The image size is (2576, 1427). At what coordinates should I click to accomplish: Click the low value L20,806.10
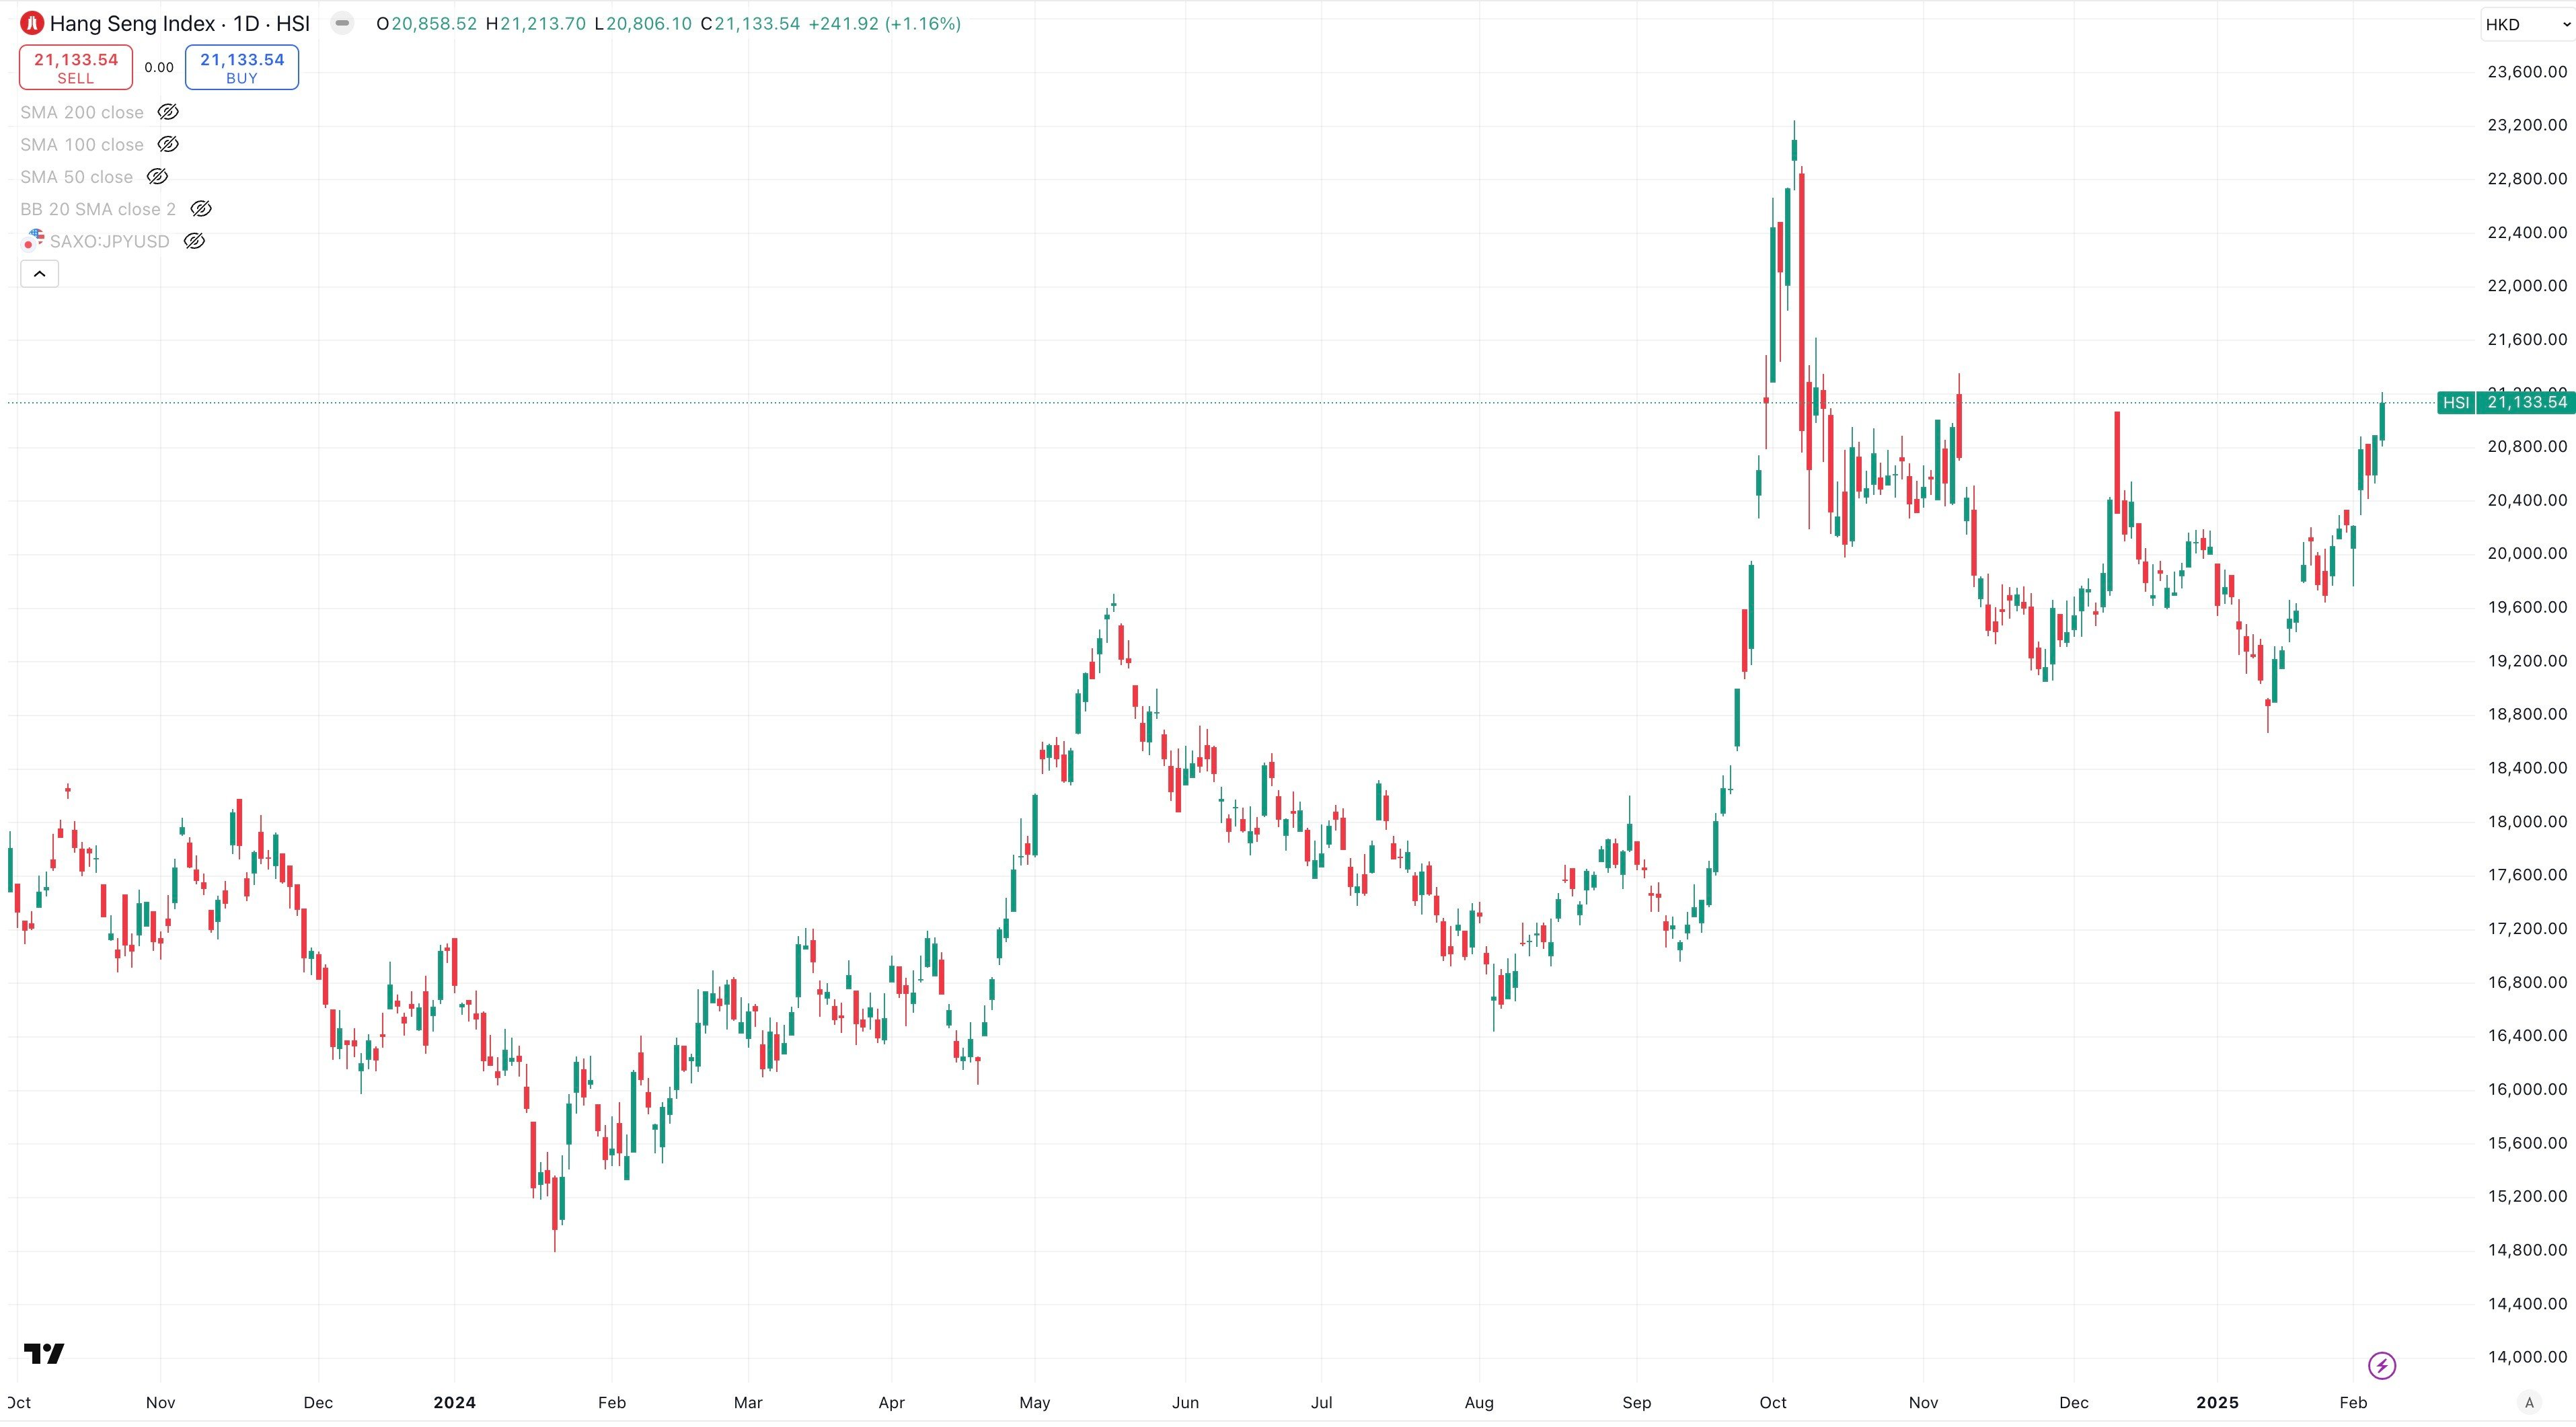[643, 23]
